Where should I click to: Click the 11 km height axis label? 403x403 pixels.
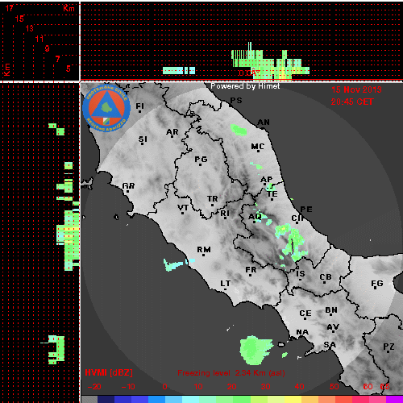point(39,39)
